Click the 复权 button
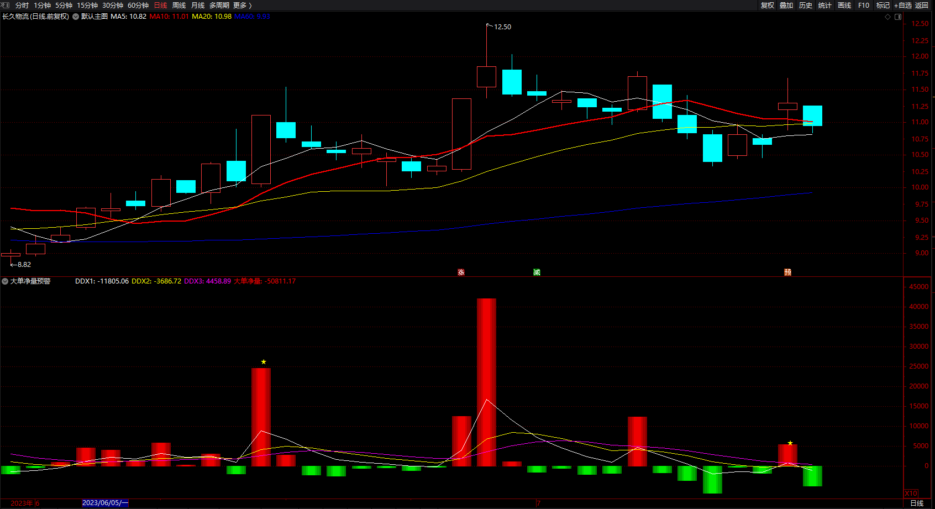 pos(768,6)
